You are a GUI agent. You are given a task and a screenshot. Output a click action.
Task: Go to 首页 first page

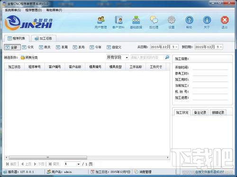(x=11, y=164)
